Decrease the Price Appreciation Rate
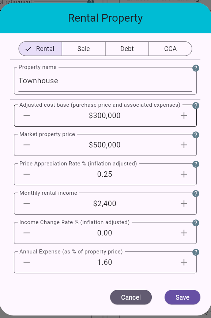Viewport: 211px width, 318px height. tap(27, 174)
